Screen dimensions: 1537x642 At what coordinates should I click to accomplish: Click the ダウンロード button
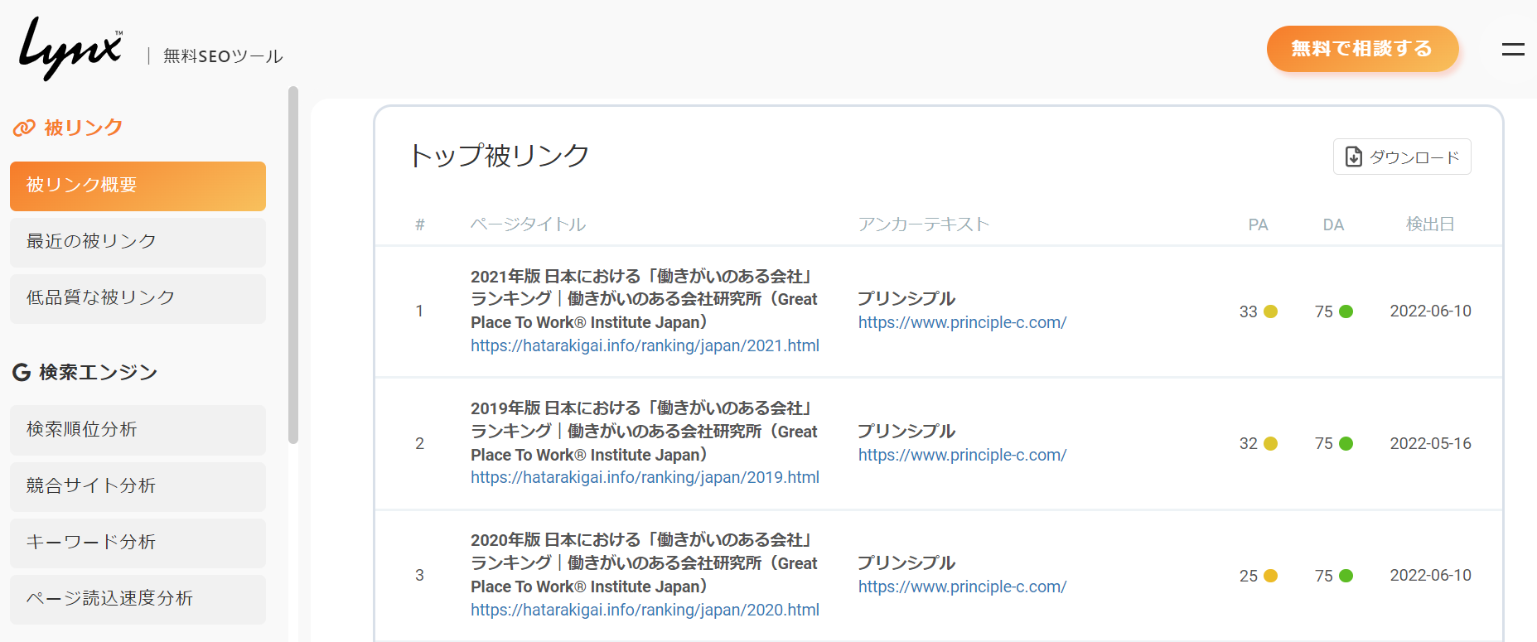[x=1401, y=157]
